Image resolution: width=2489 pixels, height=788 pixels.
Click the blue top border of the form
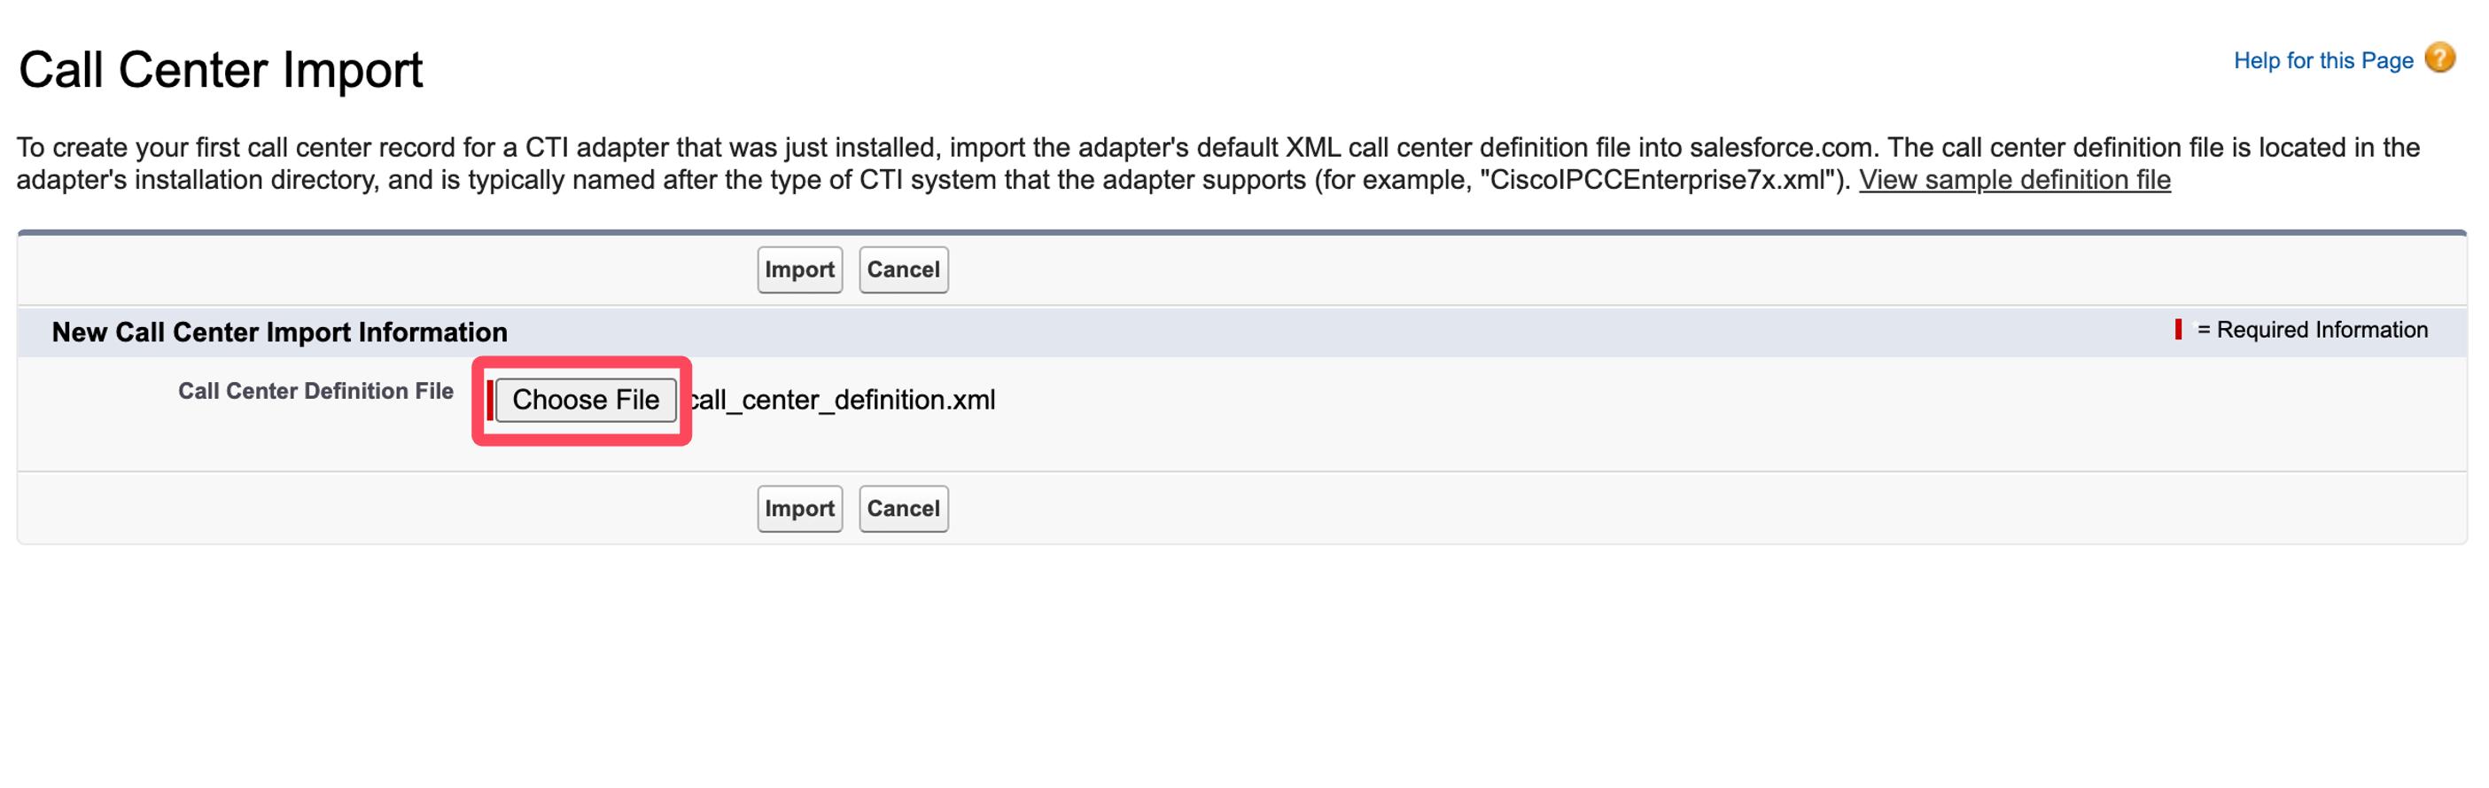click(x=1241, y=233)
